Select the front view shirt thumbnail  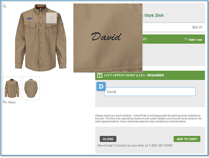click(12, 88)
